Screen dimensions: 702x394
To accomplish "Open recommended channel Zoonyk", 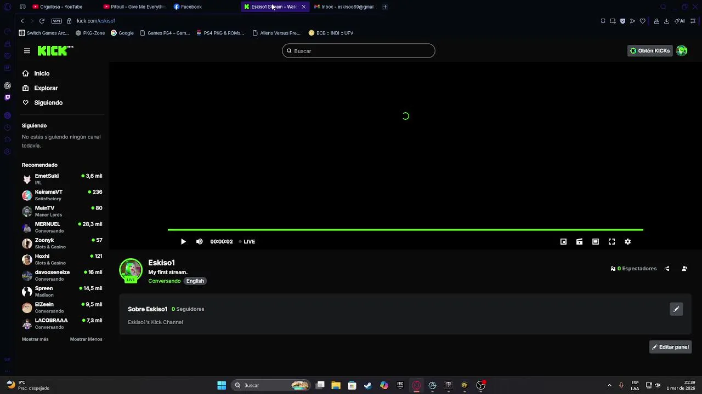I will (x=62, y=244).
